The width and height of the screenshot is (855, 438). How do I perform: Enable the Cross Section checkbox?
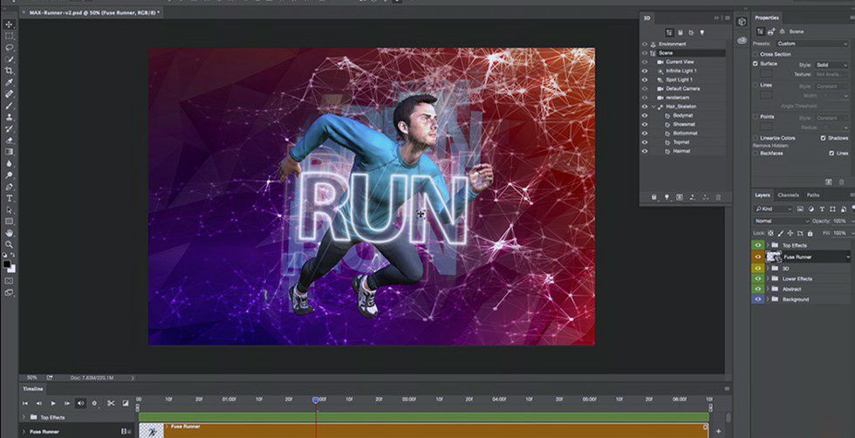pos(756,54)
